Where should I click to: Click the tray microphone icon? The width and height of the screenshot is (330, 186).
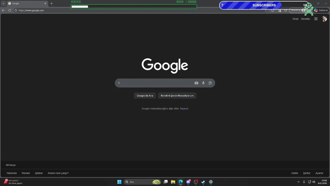(x=304, y=182)
